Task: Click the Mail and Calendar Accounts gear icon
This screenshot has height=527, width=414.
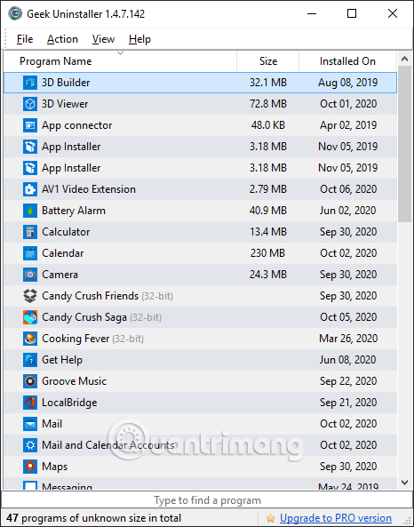Action: click(30, 445)
